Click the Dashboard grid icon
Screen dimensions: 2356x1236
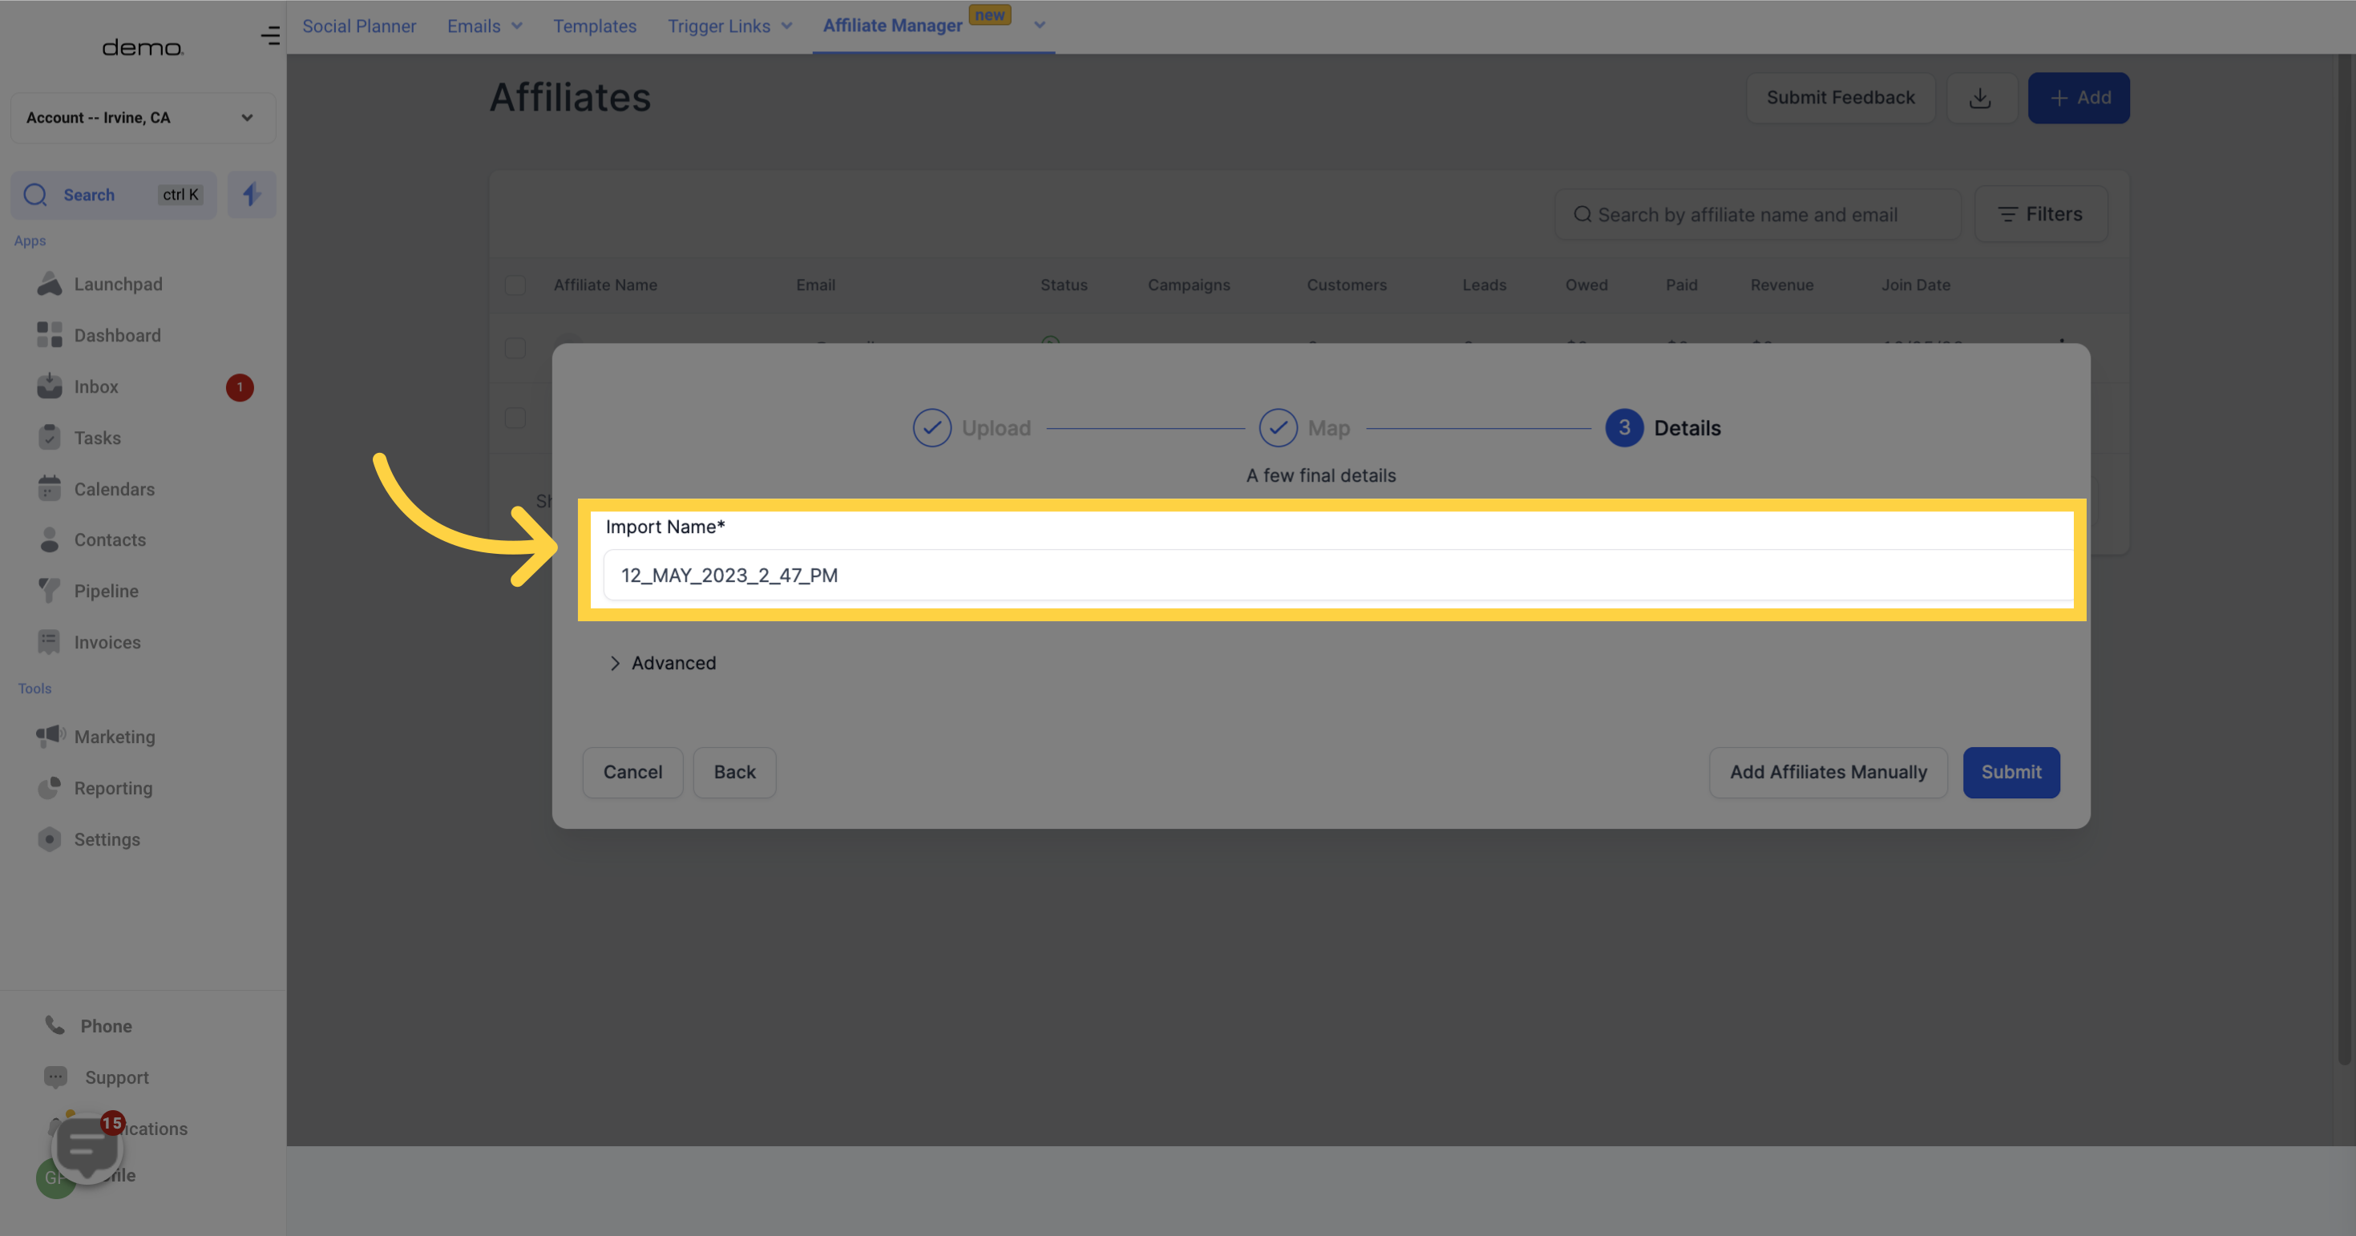[x=50, y=336]
